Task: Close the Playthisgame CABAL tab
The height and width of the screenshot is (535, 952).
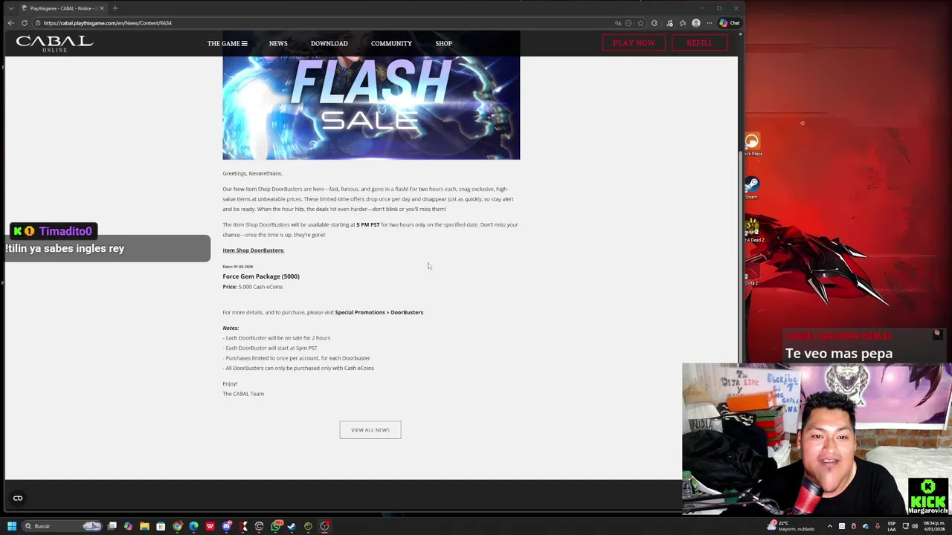Action: [x=102, y=8]
